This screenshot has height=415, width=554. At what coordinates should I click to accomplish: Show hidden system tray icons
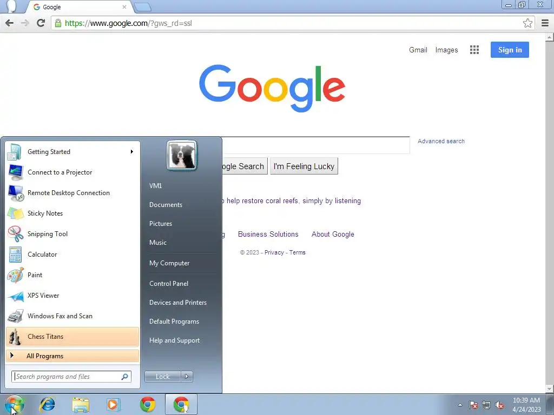pyautogui.click(x=460, y=405)
